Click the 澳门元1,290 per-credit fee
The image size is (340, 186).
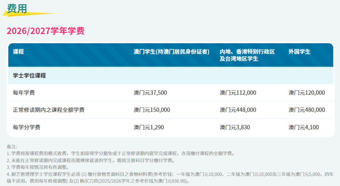[149, 127]
